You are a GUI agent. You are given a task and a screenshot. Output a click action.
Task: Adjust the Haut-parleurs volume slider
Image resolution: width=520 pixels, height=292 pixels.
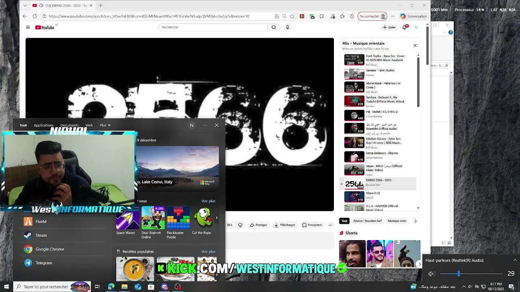pos(471,274)
